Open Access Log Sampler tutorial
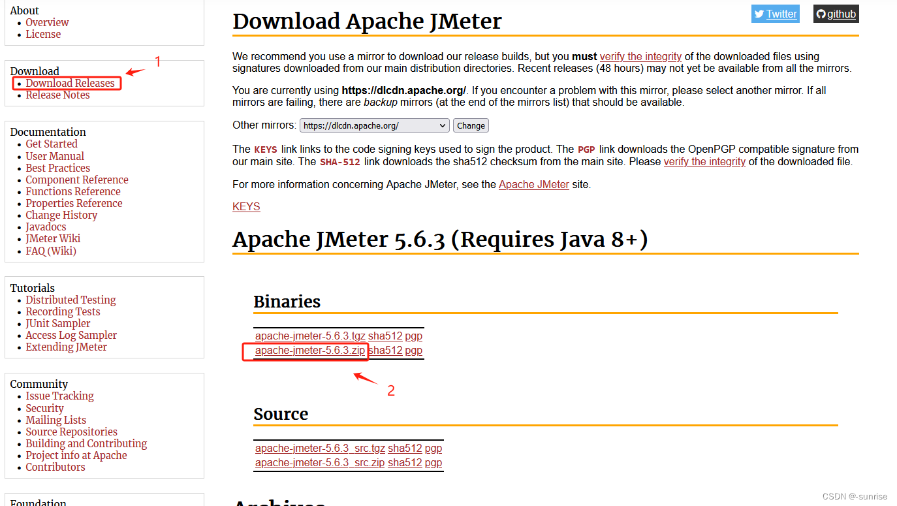This screenshot has width=897, height=506. coord(71,335)
